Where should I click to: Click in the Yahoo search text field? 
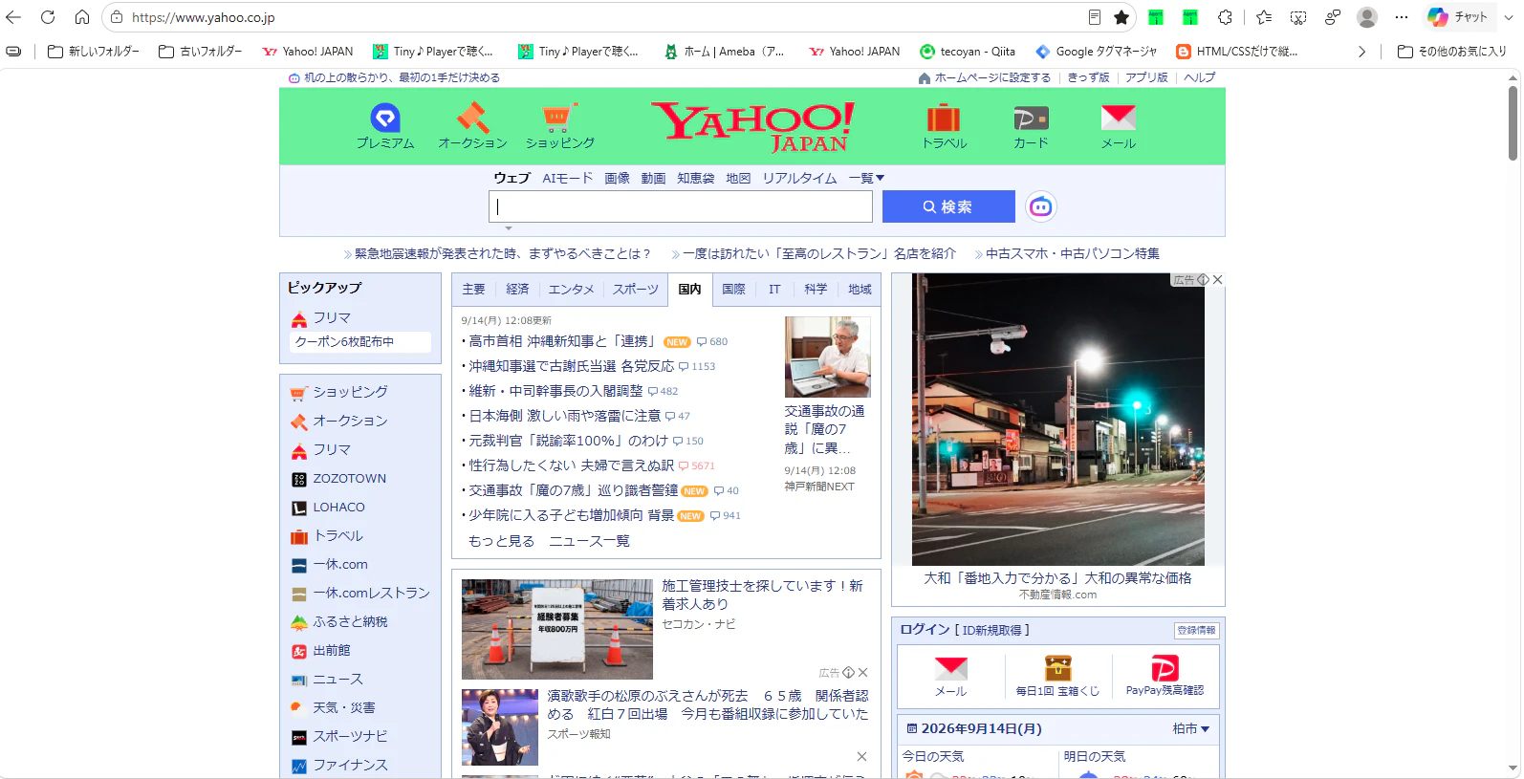tap(681, 206)
